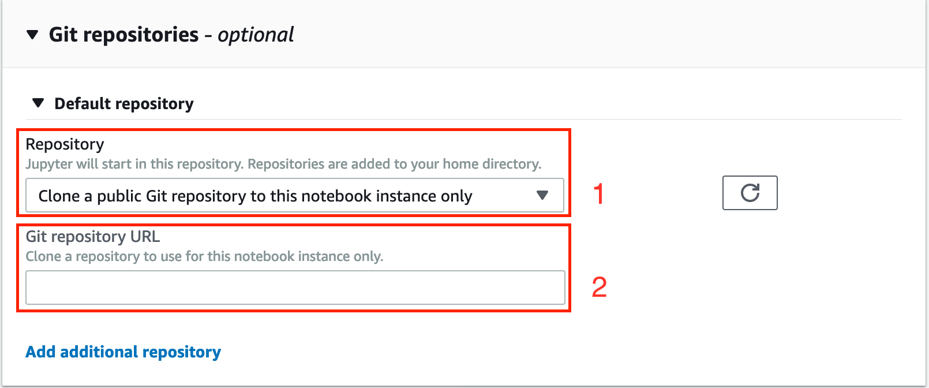
Task: Click the Default repository heading text
Action: tap(124, 104)
